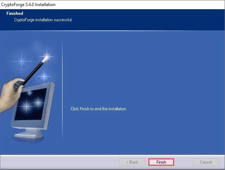The image size is (225, 170).
Task: Click "CryptoForge installation successful." message
Action: pyautogui.click(x=43, y=20)
